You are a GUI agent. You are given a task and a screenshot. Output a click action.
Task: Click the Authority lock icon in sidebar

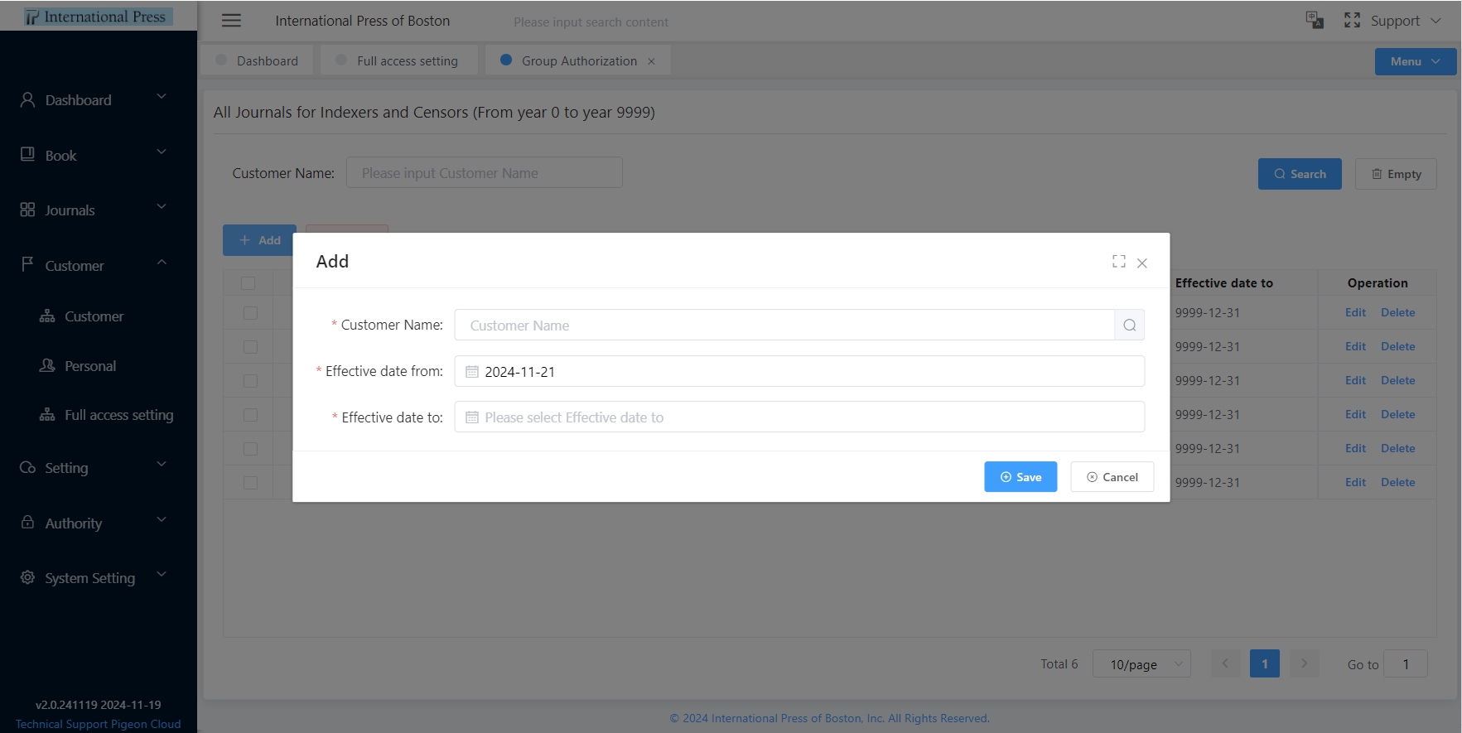(x=27, y=522)
